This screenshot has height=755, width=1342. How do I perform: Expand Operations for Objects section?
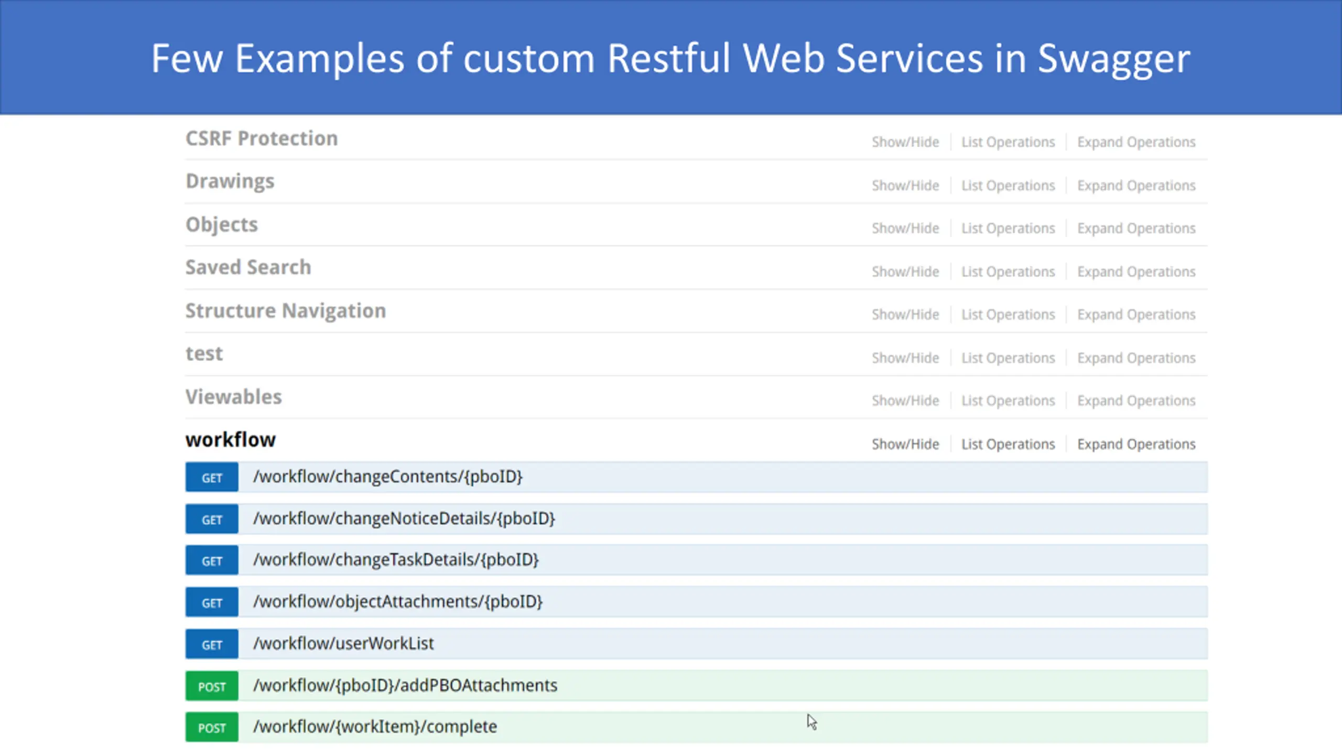pyautogui.click(x=1137, y=229)
